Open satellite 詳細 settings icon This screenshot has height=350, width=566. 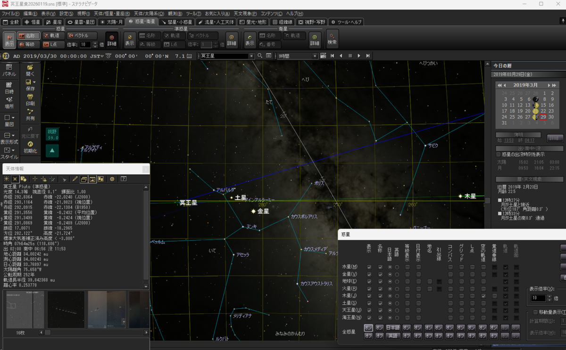pos(315,40)
